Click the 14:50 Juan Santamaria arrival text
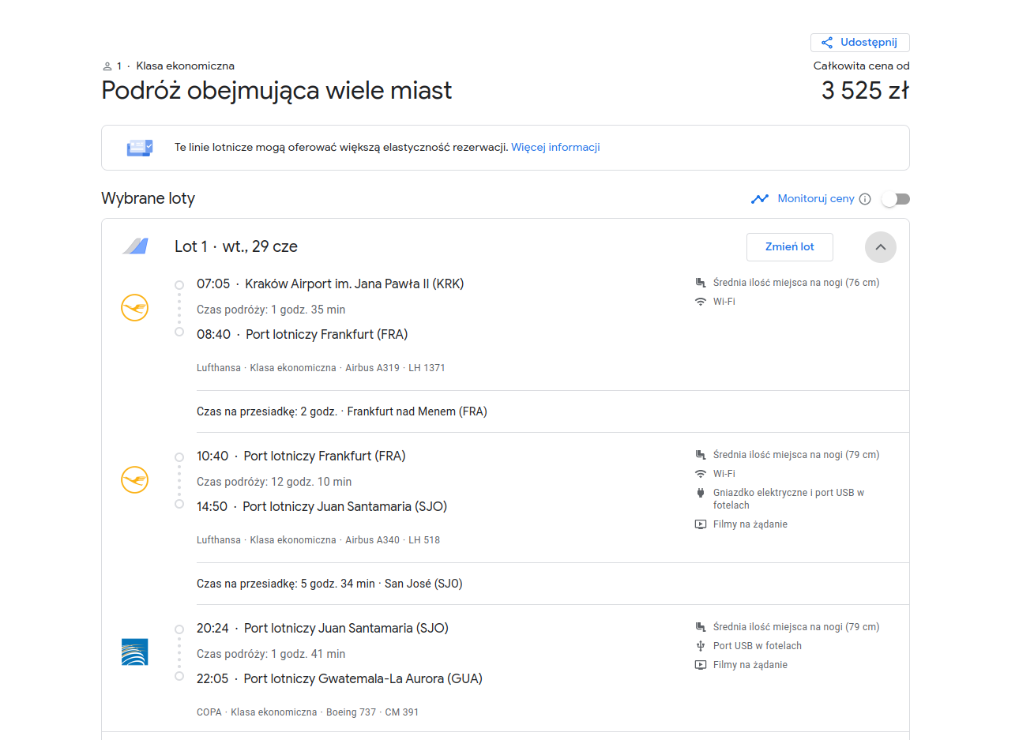The width and height of the screenshot is (1034, 740). coord(321,507)
